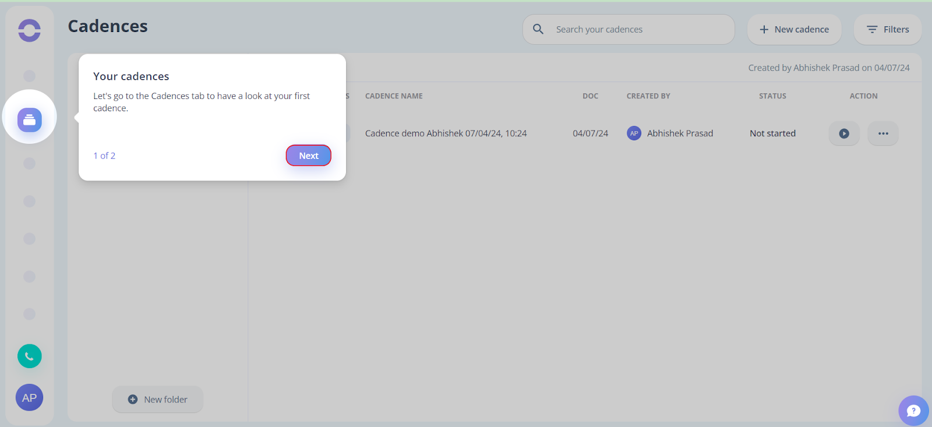This screenshot has width=932, height=427.
Task: Click 'Created by Abhishek Prasad on 04/07/24' text
Action: click(x=829, y=68)
